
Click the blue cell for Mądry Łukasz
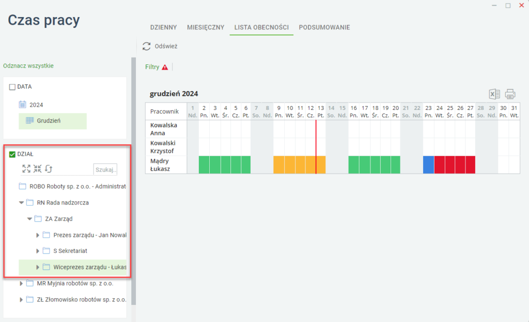click(428, 165)
